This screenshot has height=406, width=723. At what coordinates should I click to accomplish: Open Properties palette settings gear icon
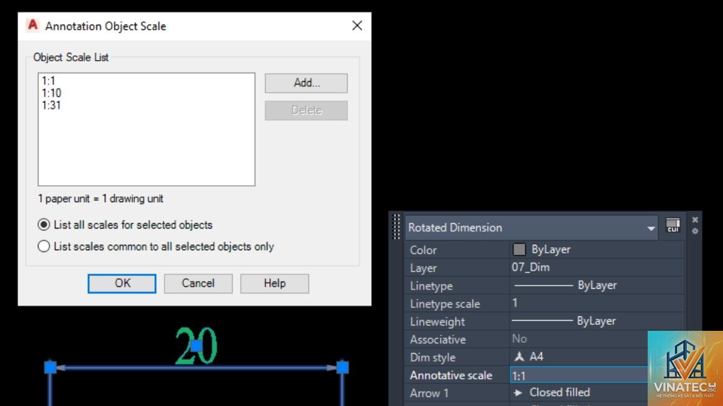(x=695, y=231)
